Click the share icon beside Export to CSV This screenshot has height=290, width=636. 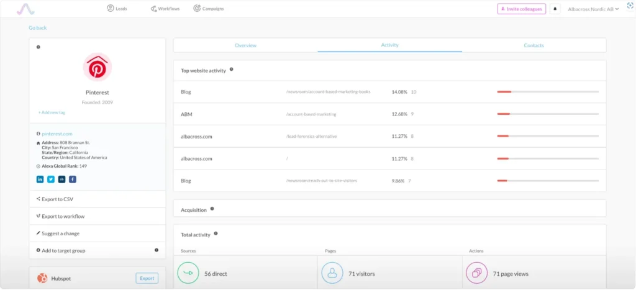tap(38, 199)
